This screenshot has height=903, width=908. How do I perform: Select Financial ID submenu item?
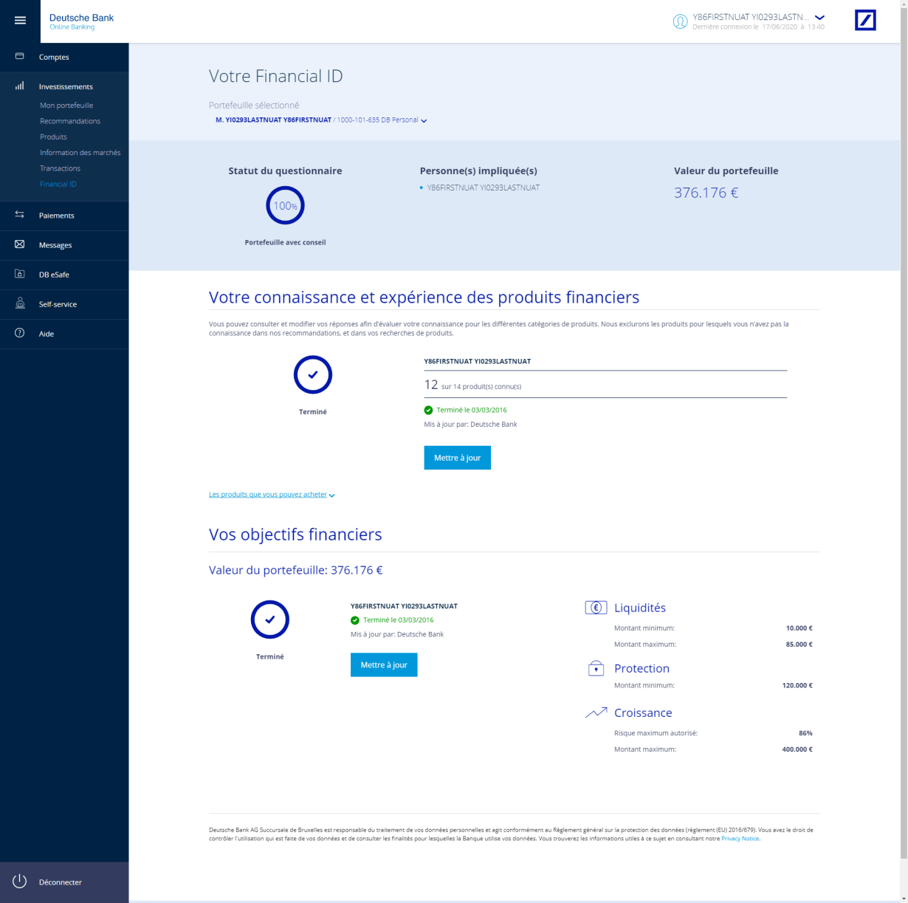tap(58, 184)
